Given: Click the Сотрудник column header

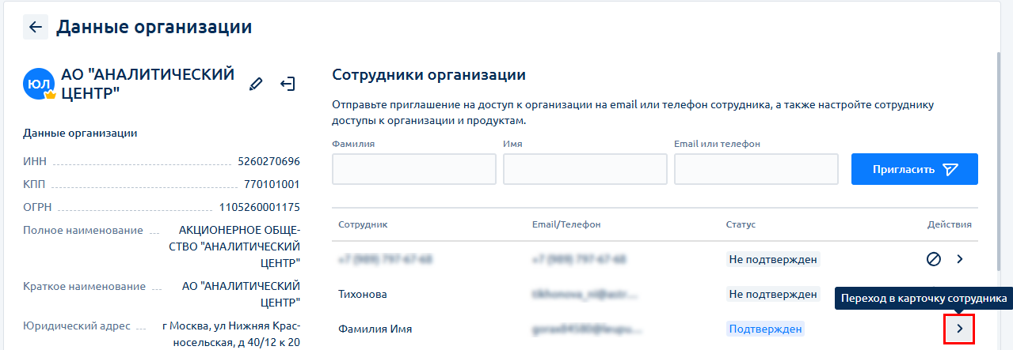Looking at the screenshot, I should click(363, 224).
